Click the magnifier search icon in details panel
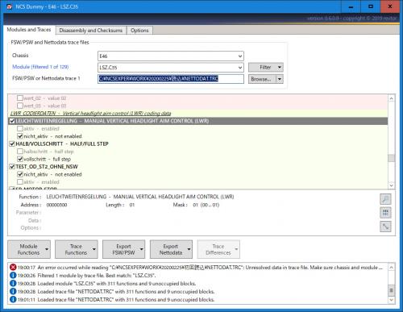 coord(385,199)
